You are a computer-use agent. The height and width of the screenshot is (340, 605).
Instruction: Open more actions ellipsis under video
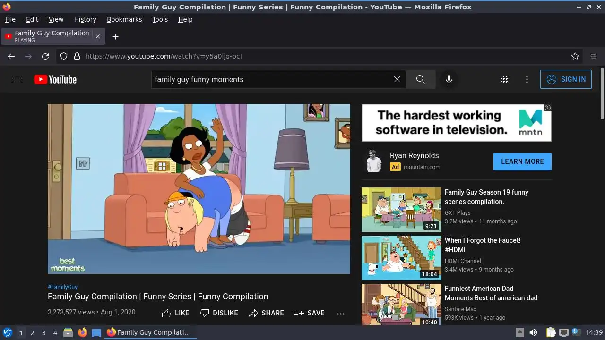[341, 313]
